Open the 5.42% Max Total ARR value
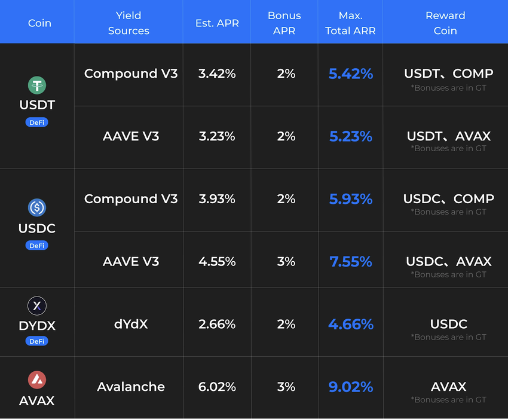This screenshot has height=419, width=508. [350, 74]
